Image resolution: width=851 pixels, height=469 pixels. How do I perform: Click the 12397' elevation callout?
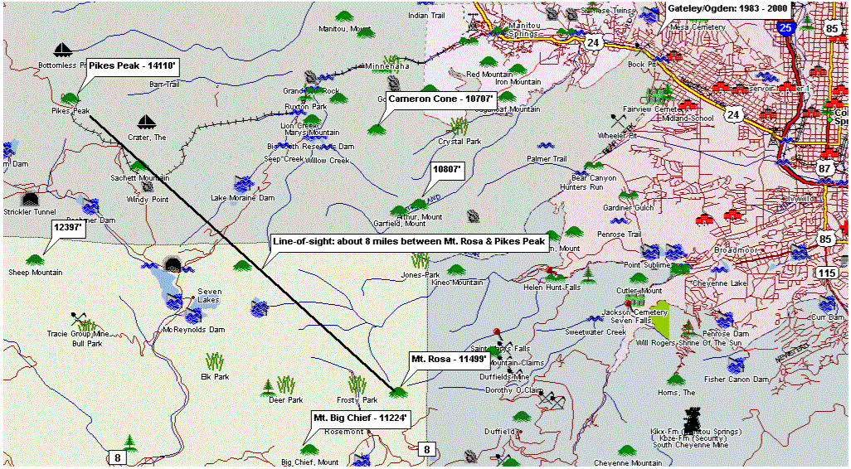point(68,228)
